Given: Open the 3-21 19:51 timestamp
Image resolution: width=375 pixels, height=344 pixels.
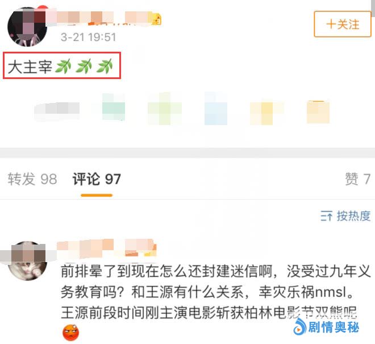Looking at the screenshot, I should [88, 38].
